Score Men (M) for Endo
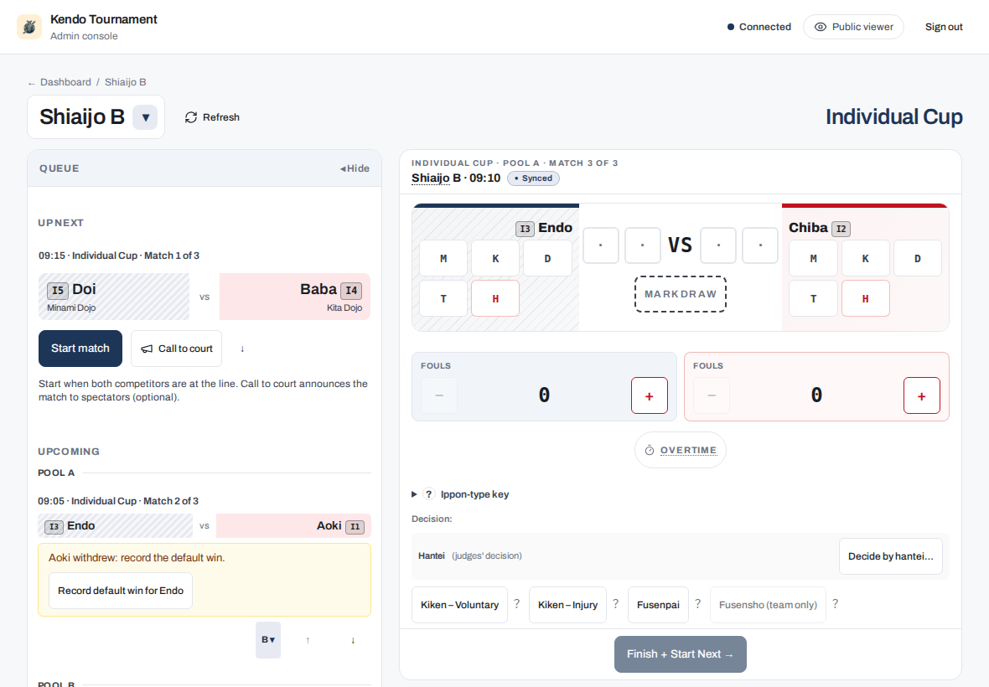This screenshot has width=989, height=687. click(x=443, y=258)
